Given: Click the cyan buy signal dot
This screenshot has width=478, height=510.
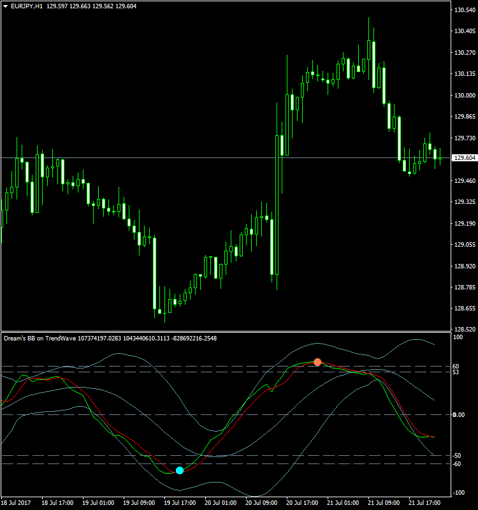Looking at the screenshot, I should point(180,470).
